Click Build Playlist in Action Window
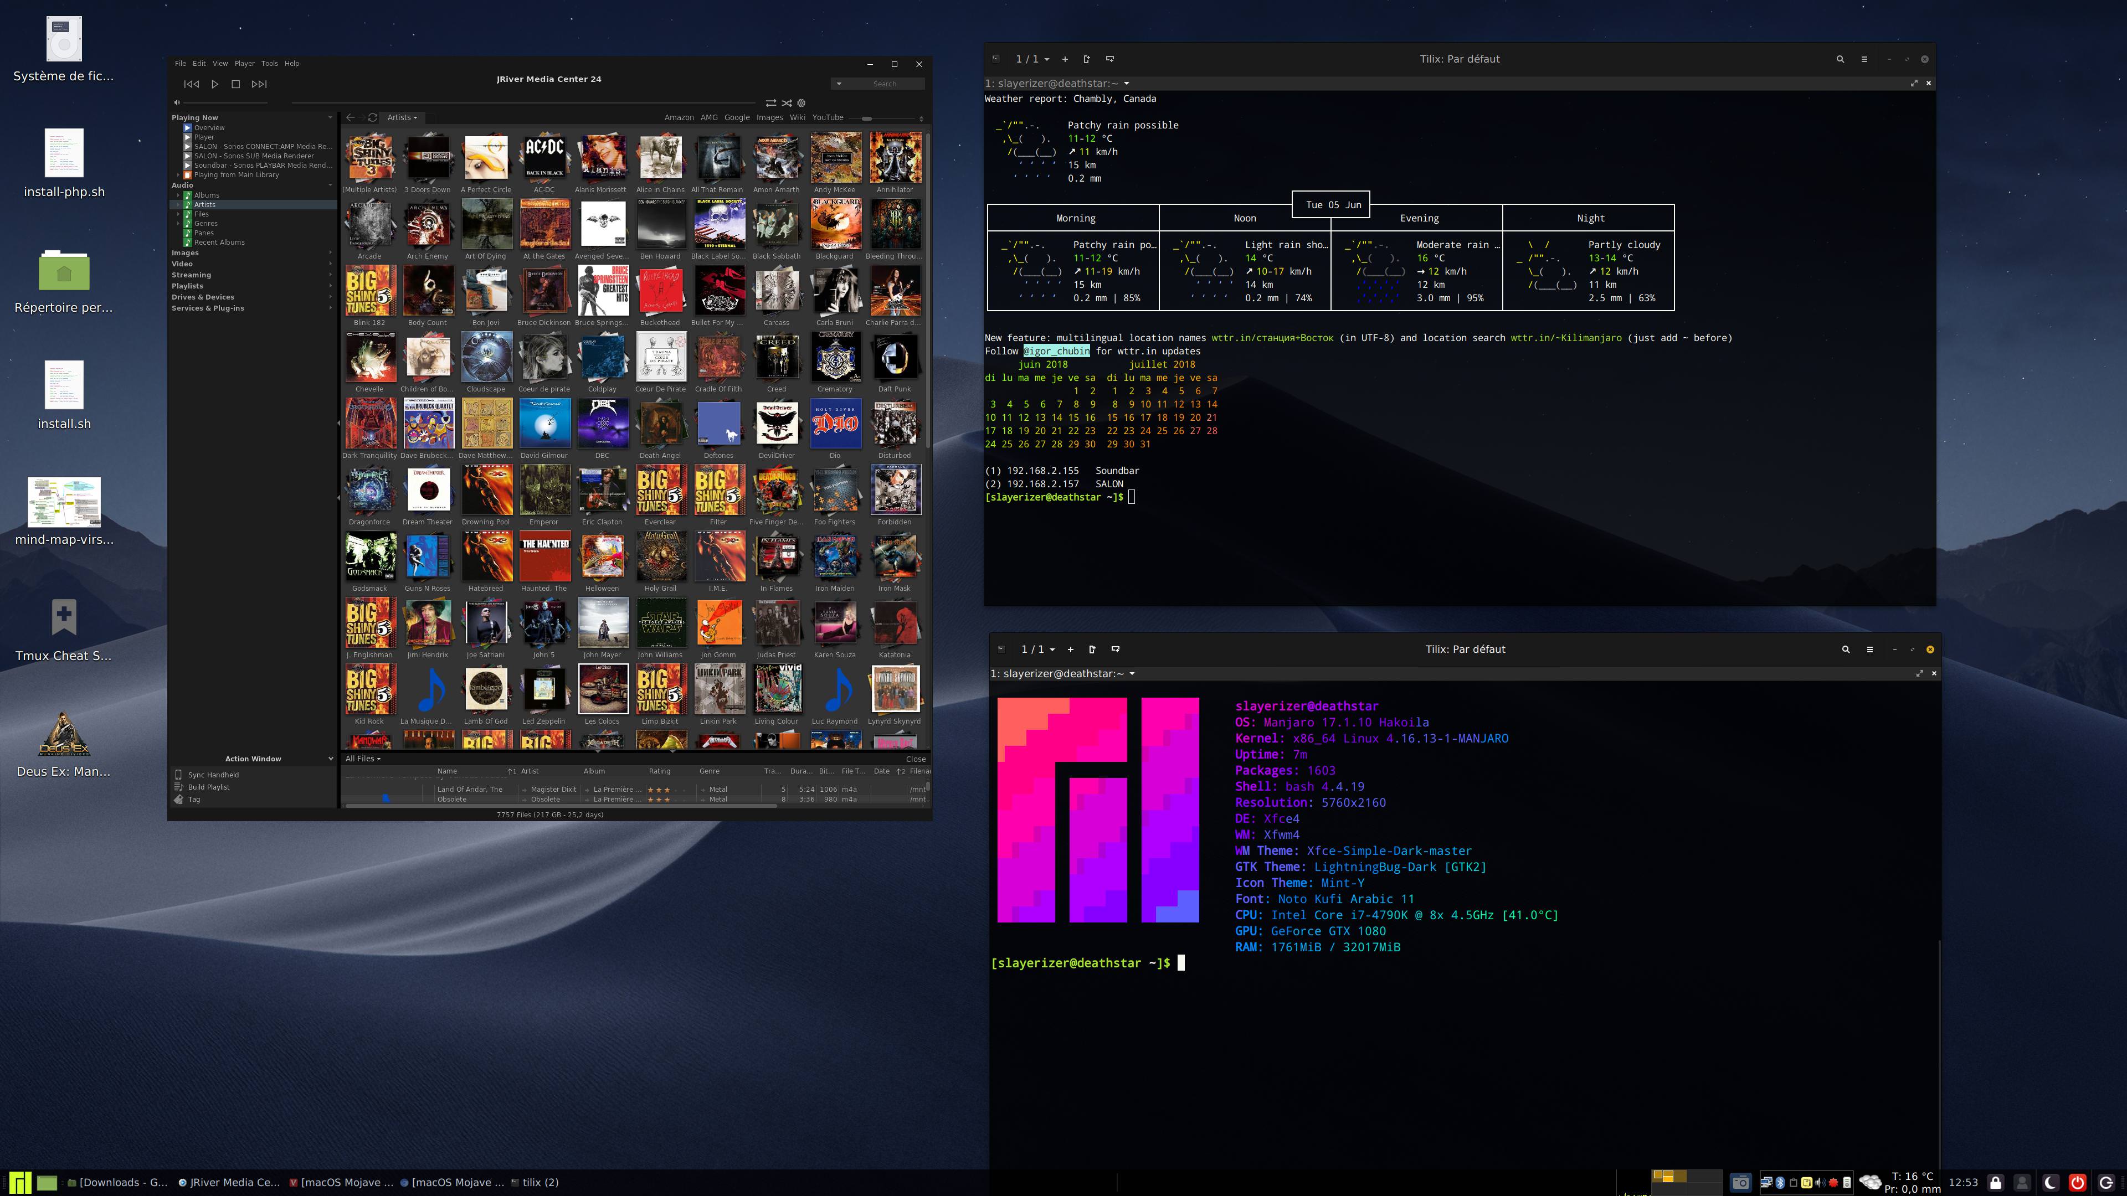This screenshot has width=2127, height=1196. tap(208, 787)
